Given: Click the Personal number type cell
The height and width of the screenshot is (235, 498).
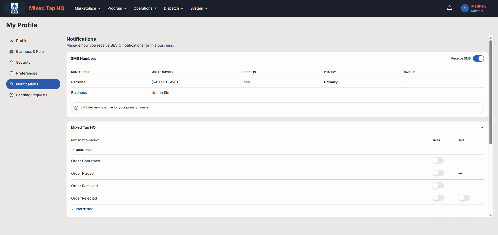Looking at the screenshot, I should pos(79,82).
